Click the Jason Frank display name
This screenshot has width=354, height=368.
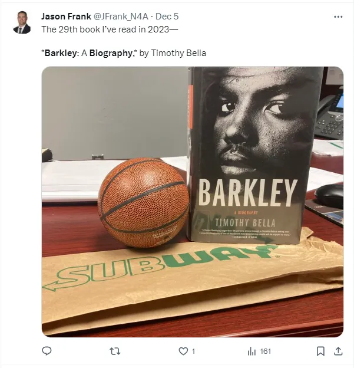[66, 17]
